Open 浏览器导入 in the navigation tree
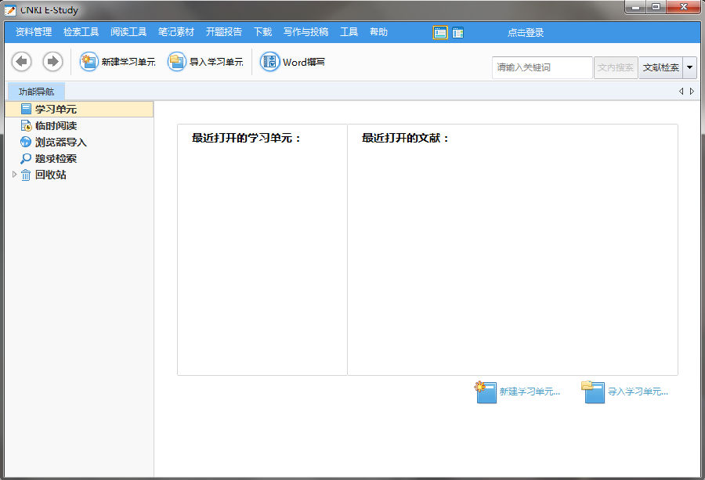Viewport: 705px width, 480px height. click(x=60, y=143)
